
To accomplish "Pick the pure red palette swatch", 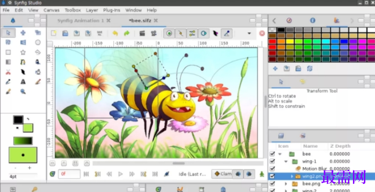I will pos(272,42).
